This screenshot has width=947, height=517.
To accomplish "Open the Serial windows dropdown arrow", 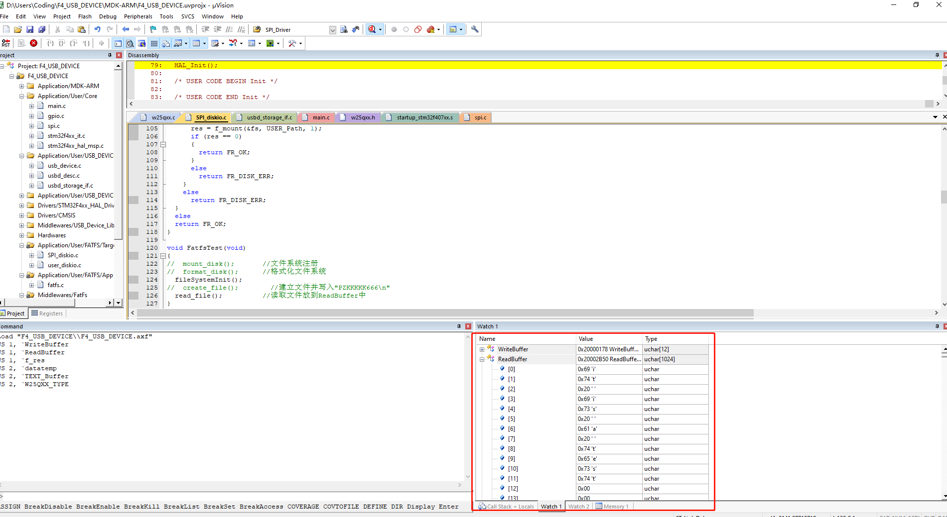I will tap(223, 43).
